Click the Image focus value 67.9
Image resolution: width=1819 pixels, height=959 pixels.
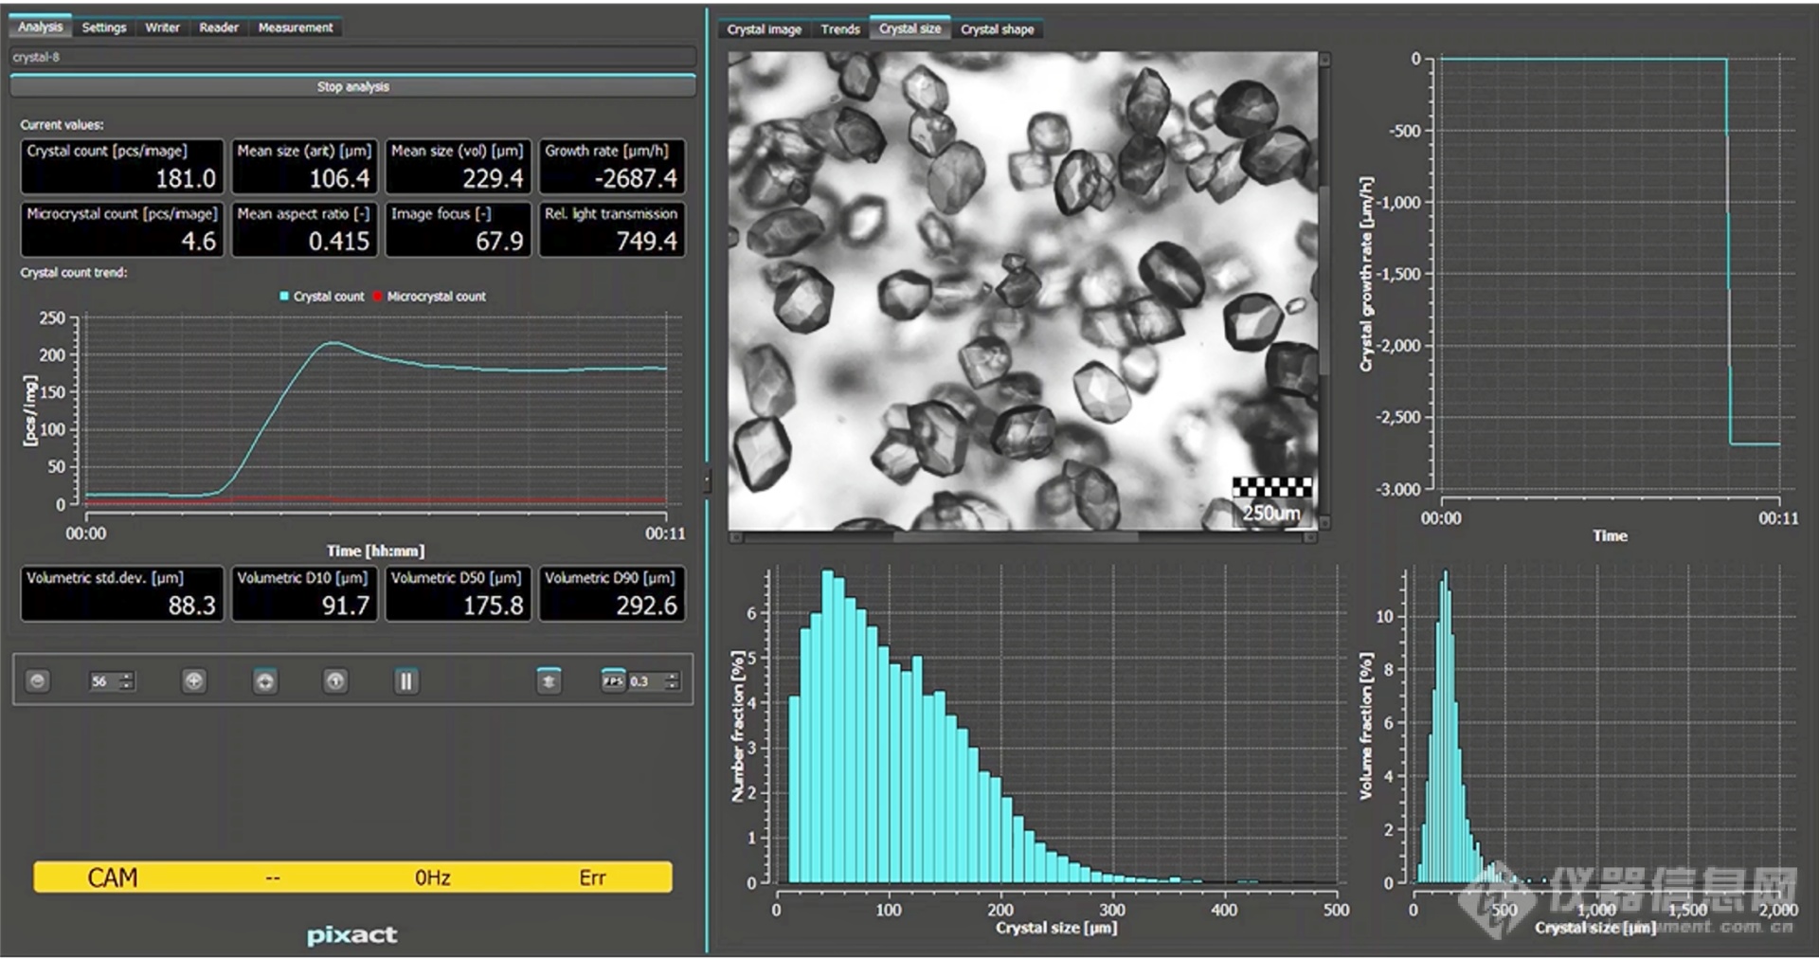[499, 242]
